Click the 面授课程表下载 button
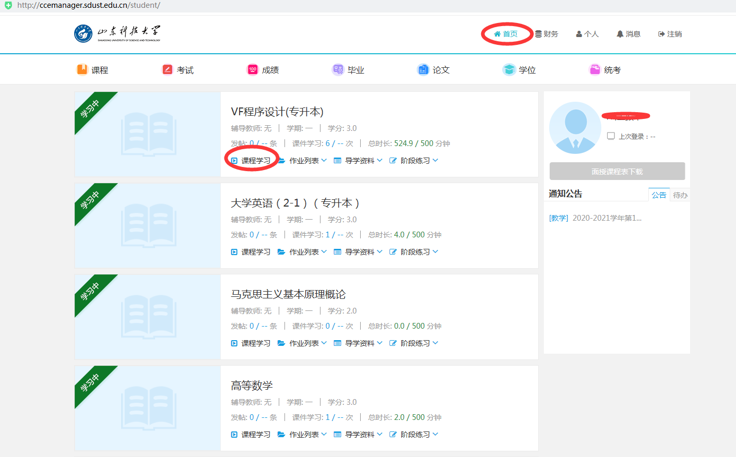The width and height of the screenshot is (736, 457). pos(617,171)
